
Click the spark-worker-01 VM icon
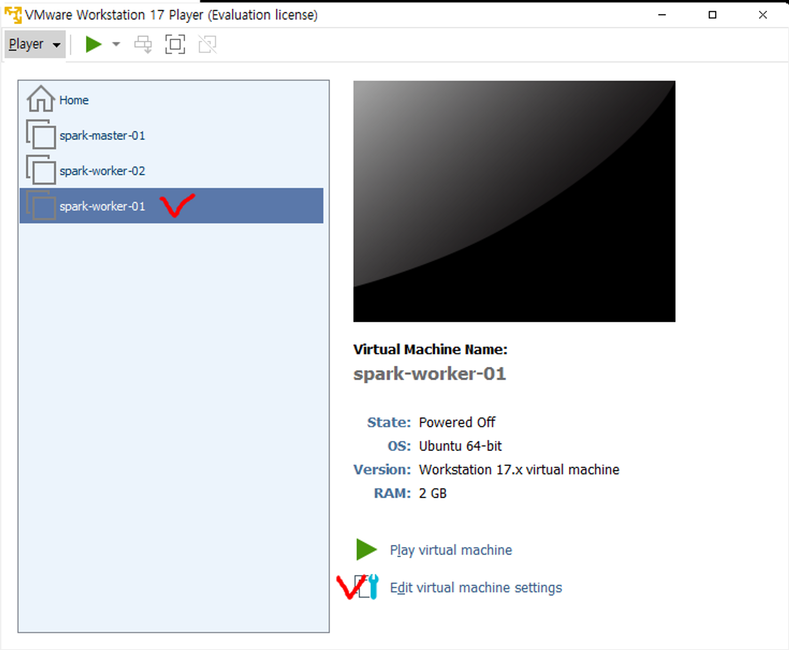click(x=41, y=205)
